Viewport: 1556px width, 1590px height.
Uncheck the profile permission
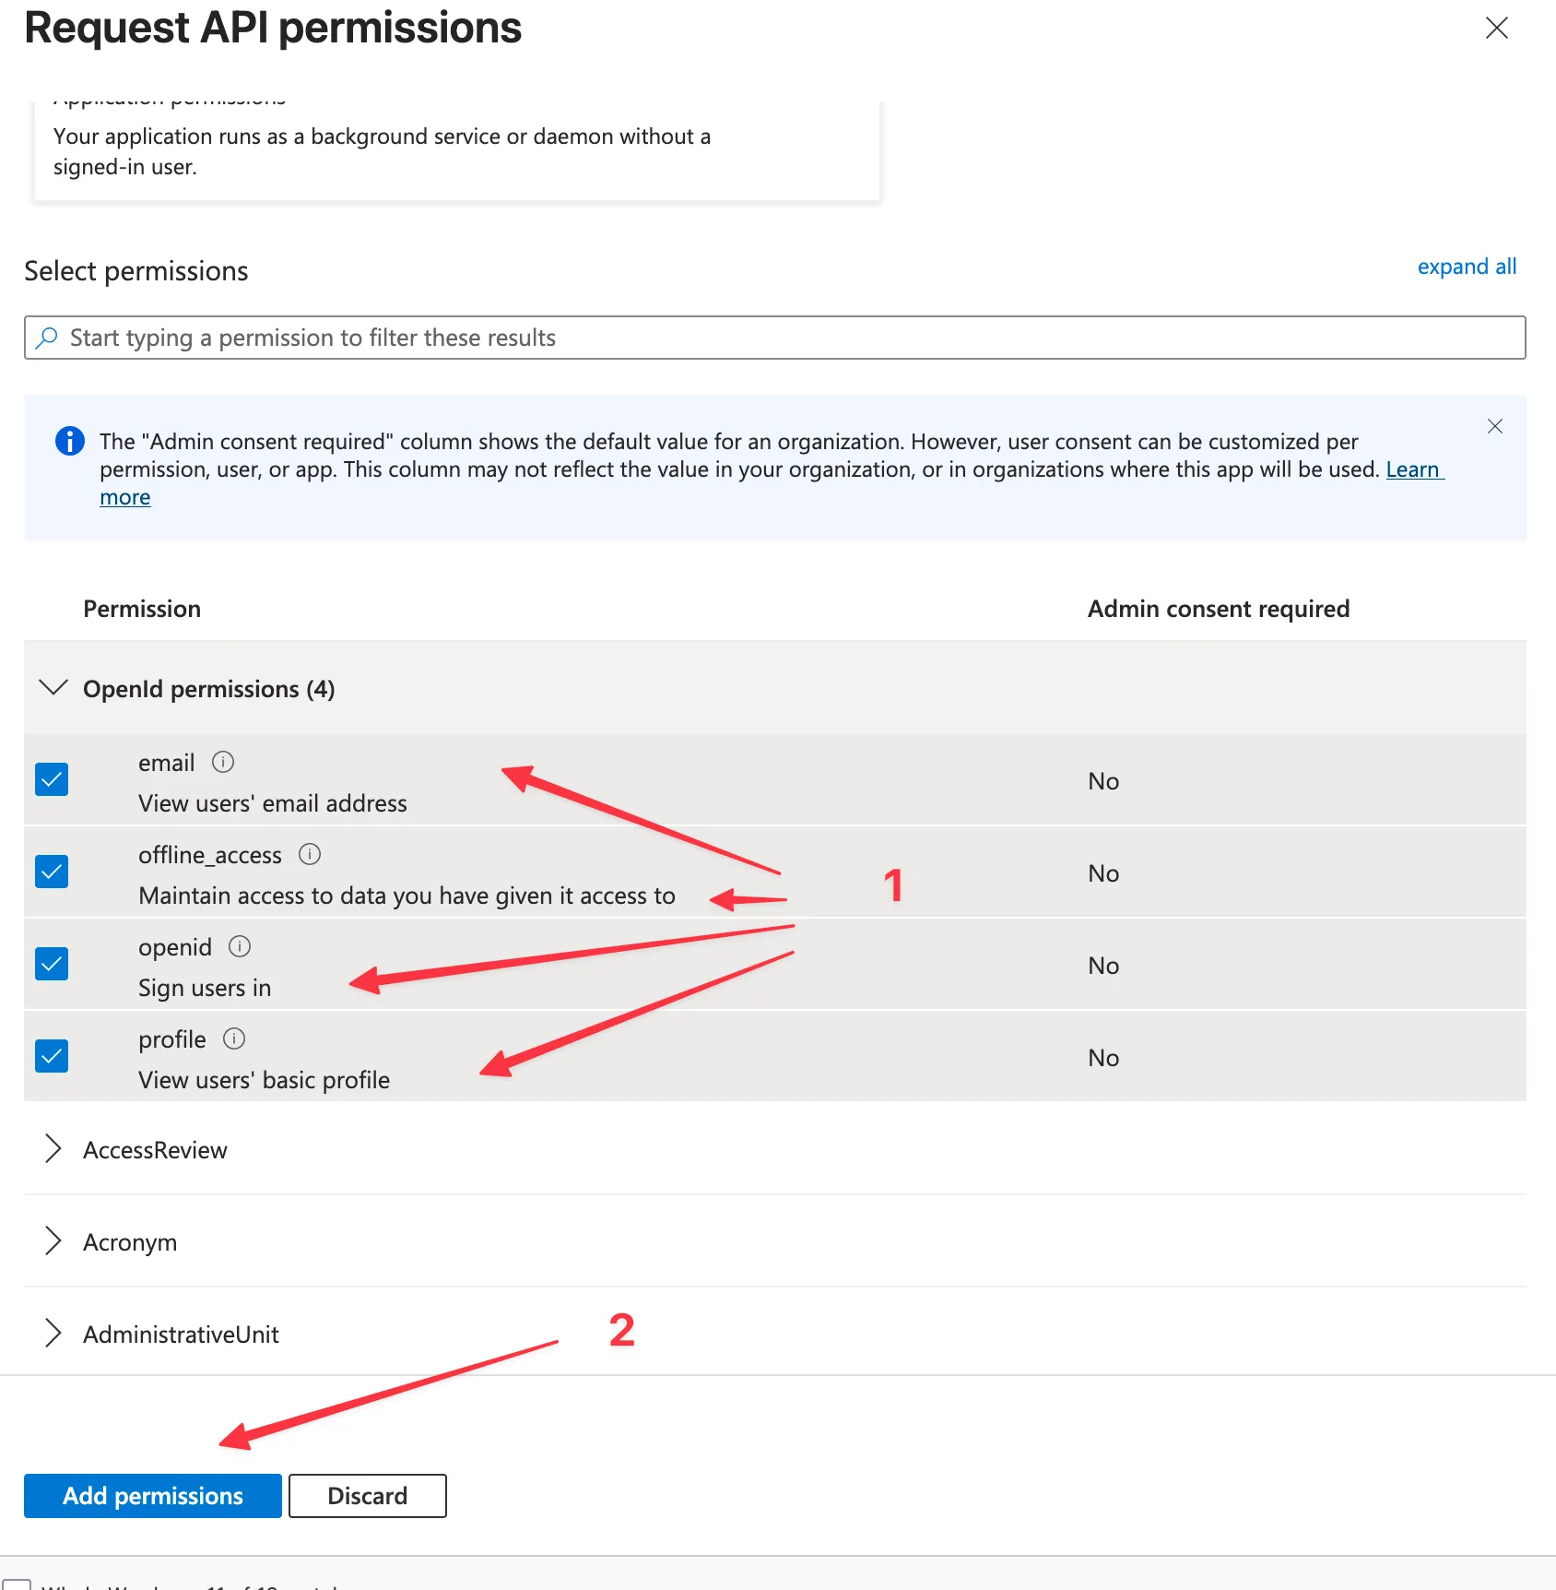tap(52, 1055)
